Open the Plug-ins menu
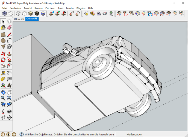Image resolution: width=188 pixels, height=137 pixels. [81, 8]
